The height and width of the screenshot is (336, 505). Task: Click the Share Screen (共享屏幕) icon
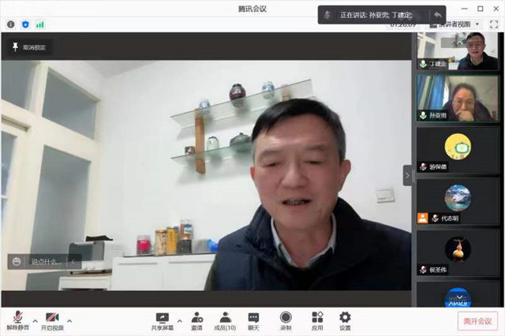[x=163, y=318]
